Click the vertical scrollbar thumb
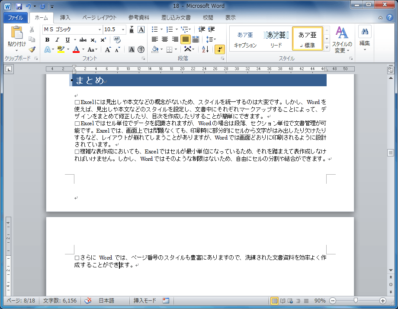Screen dimensions: 398x309 coord(391,153)
